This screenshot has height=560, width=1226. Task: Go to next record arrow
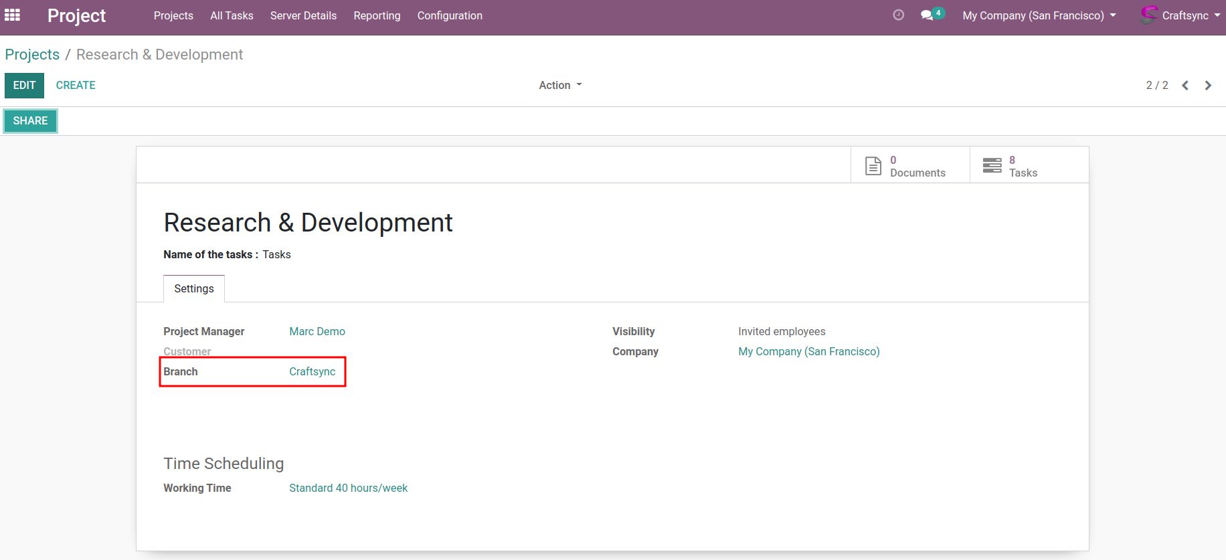1208,86
